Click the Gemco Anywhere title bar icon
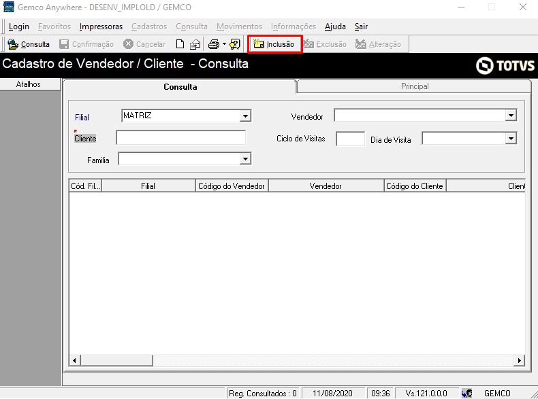Image resolution: width=538 pixels, height=399 pixels. (9, 7)
